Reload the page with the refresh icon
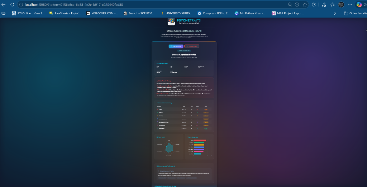The width and height of the screenshot is (367, 187). pos(12,4)
